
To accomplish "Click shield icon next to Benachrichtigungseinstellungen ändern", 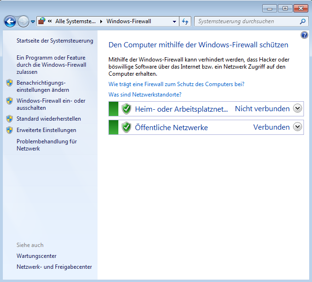I will 9,83.
